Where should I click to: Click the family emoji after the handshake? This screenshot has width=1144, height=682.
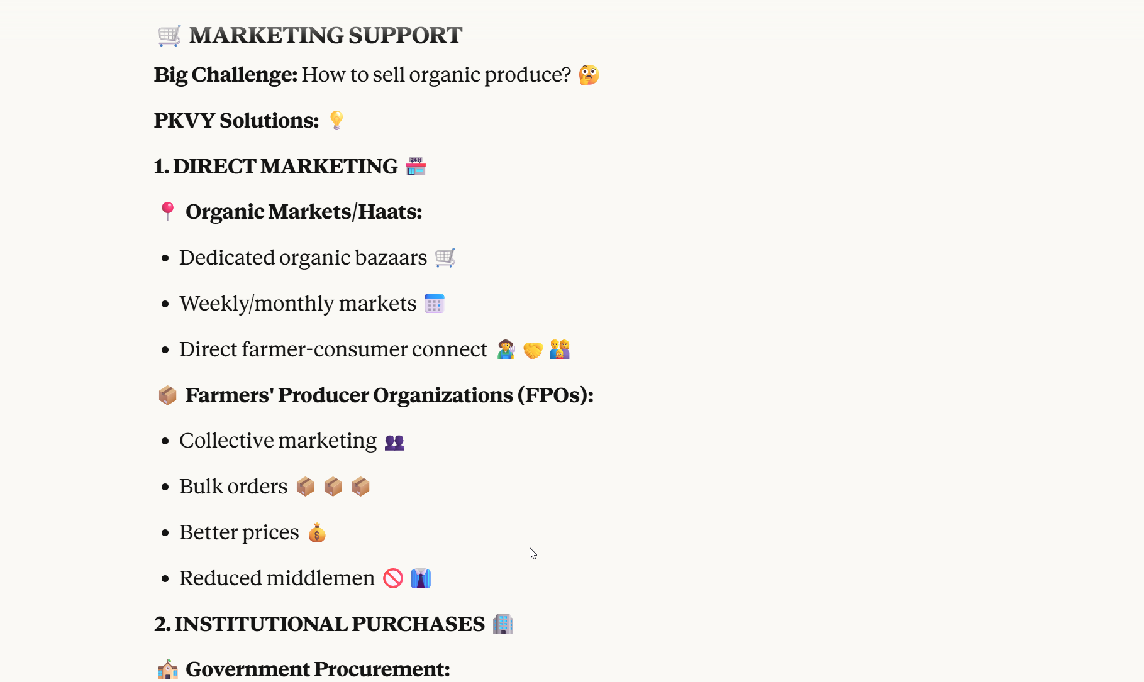click(559, 349)
